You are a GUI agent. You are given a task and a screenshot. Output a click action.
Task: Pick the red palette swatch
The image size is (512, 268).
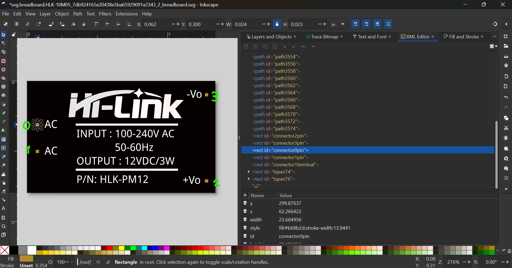pyautogui.click(x=110, y=248)
